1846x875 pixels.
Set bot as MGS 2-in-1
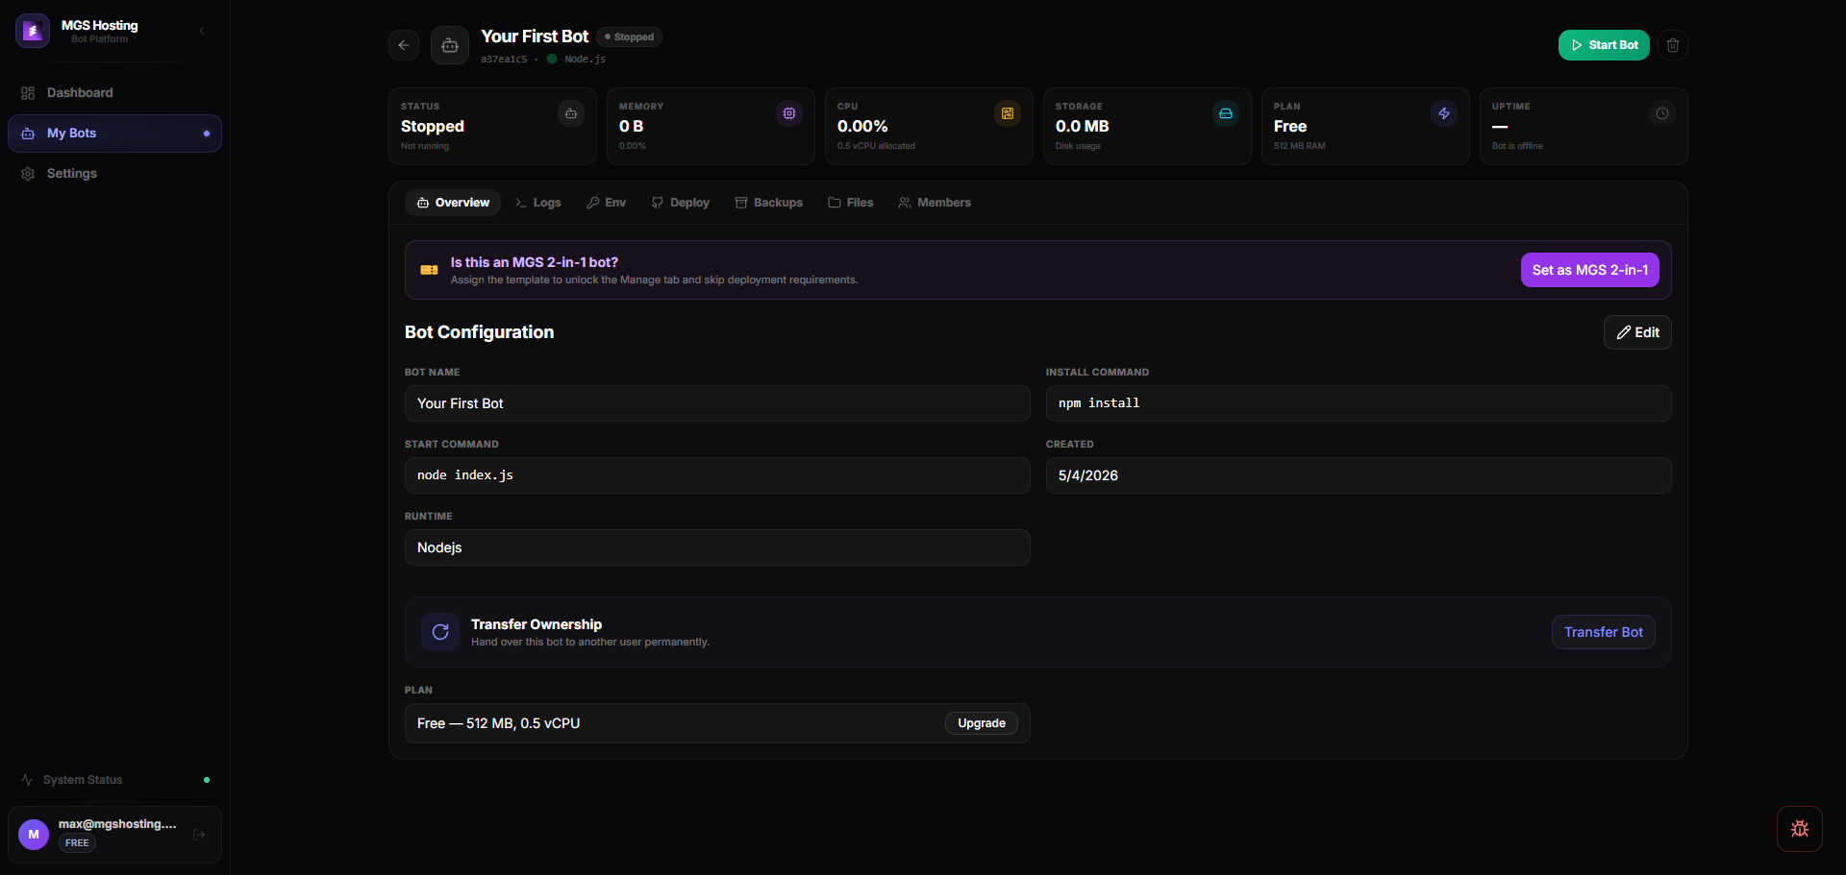point(1590,270)
